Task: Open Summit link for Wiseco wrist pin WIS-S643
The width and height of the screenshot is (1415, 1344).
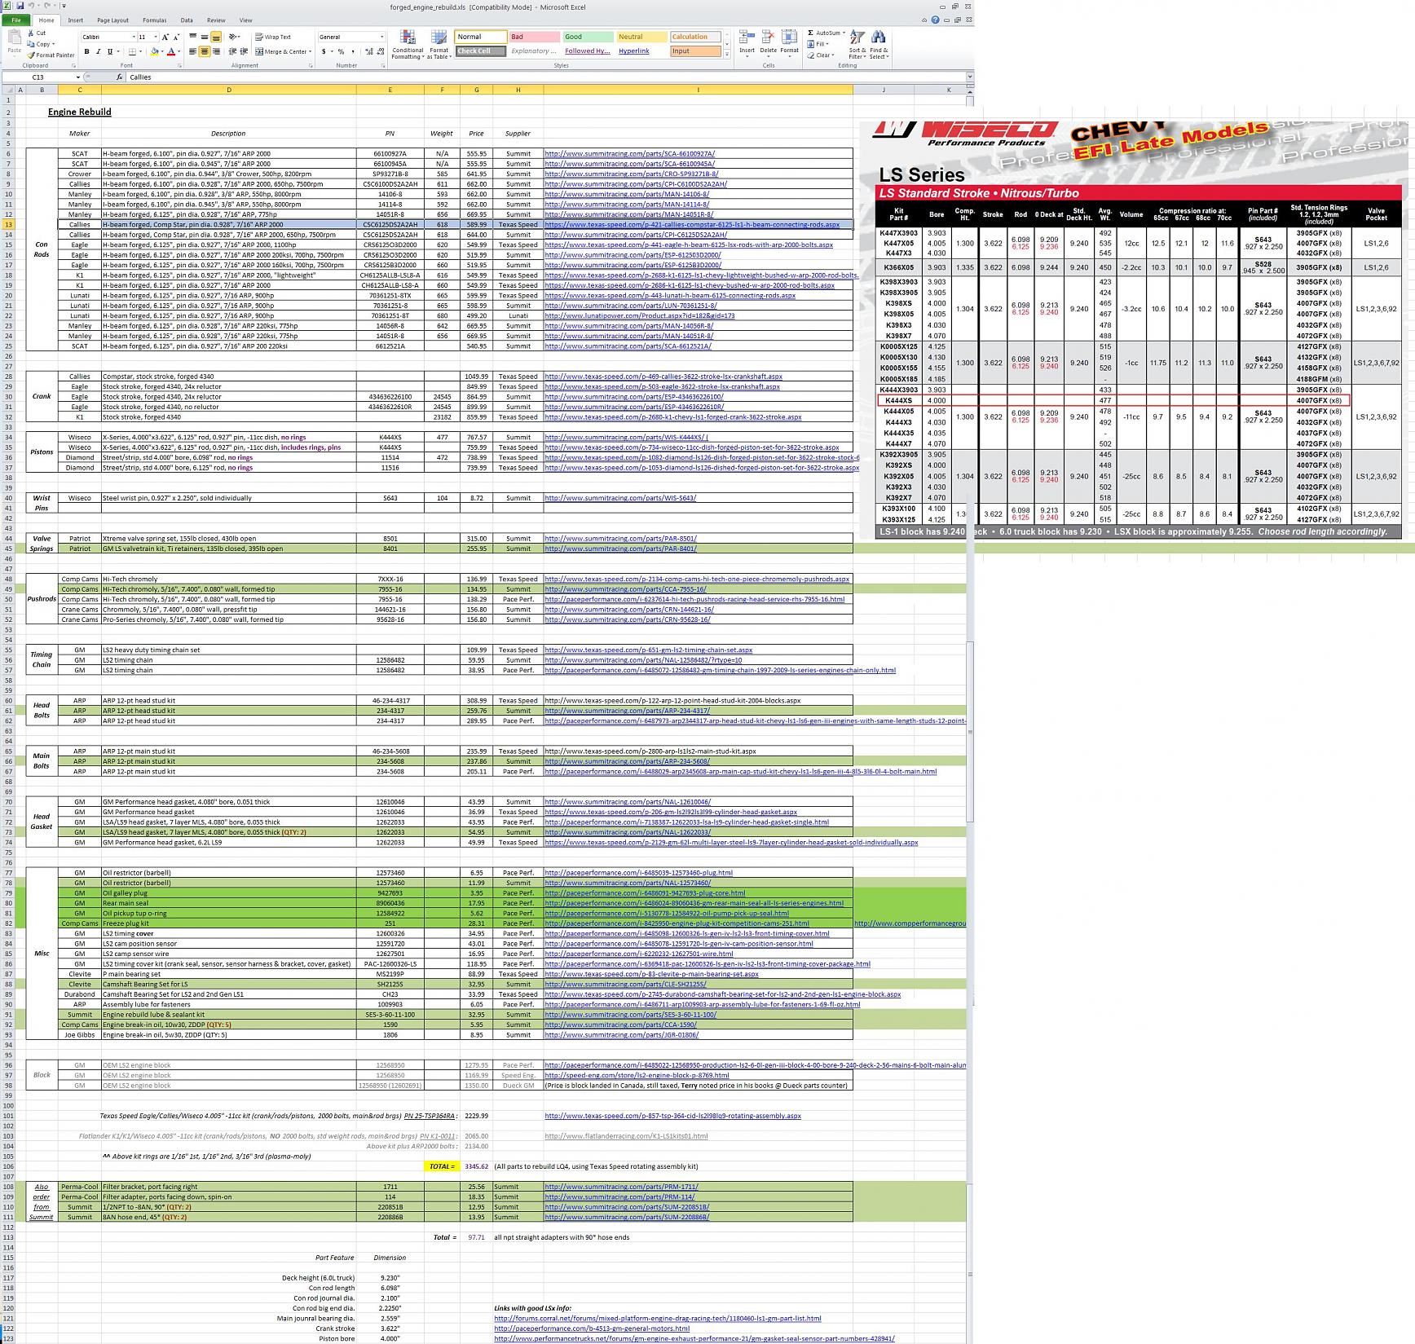Action: [619, 498]
